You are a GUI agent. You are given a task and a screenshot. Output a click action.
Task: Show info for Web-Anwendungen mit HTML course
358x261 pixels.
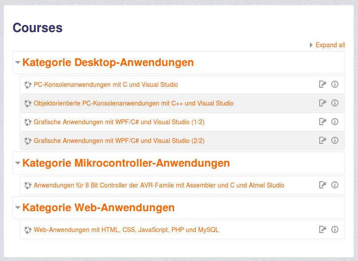click(335, 229)
